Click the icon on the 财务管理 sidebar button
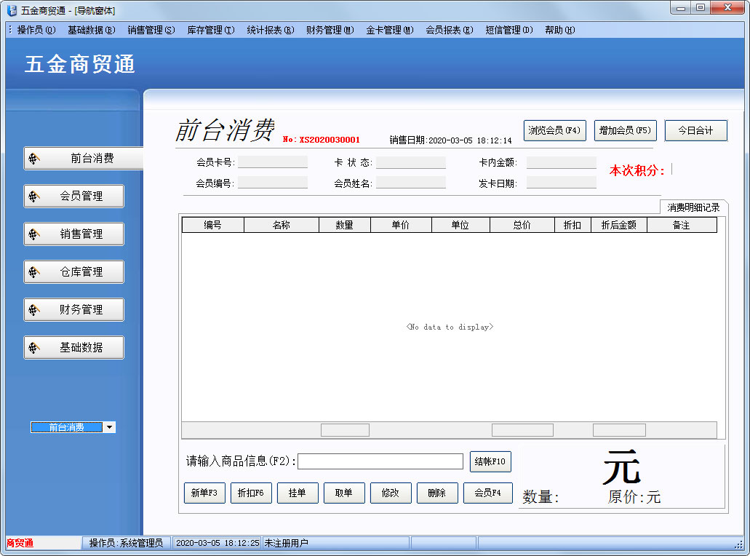 [33, 309]
